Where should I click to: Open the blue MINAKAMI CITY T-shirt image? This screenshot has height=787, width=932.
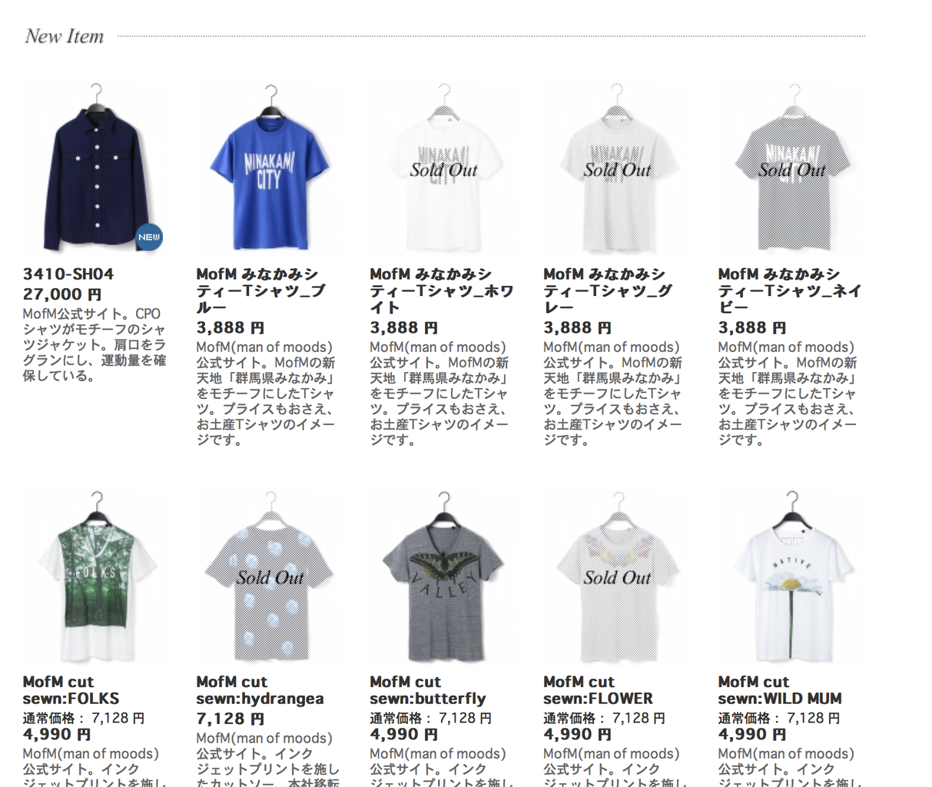(270, 167)
